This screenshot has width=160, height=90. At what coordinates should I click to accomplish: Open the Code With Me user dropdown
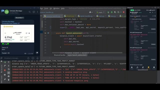[90, 12]
